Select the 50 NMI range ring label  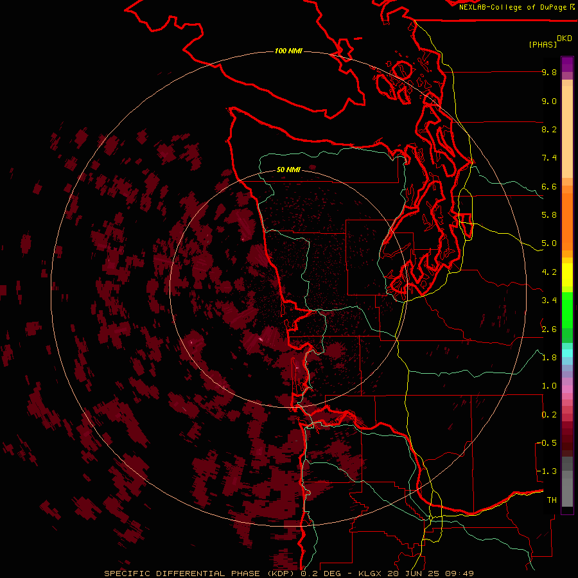coord(288,170)
